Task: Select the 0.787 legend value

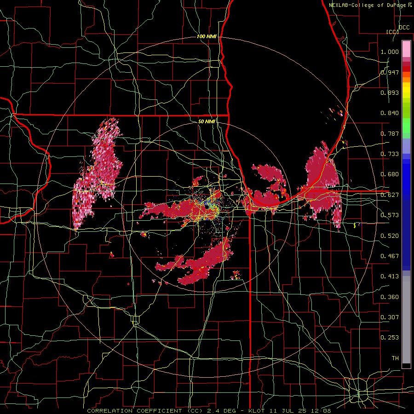Action: tap(390, 133)
